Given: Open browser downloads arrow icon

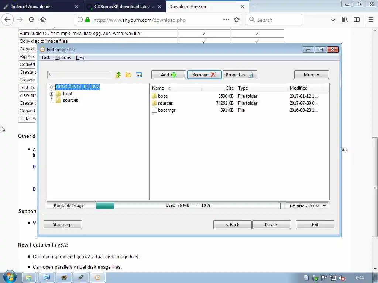Looking at the screenshot, I should click(x=333, y=20).
